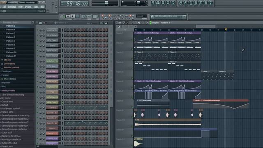Open the Chorus send mixer preset

tap(7, 102)
